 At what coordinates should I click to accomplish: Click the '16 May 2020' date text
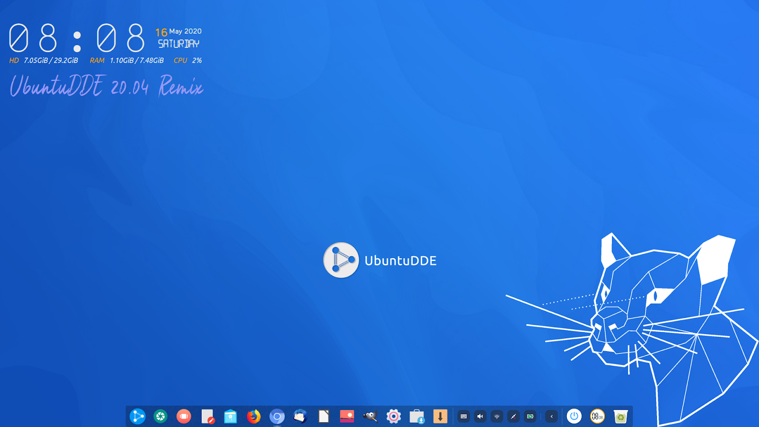pos(178,32)
